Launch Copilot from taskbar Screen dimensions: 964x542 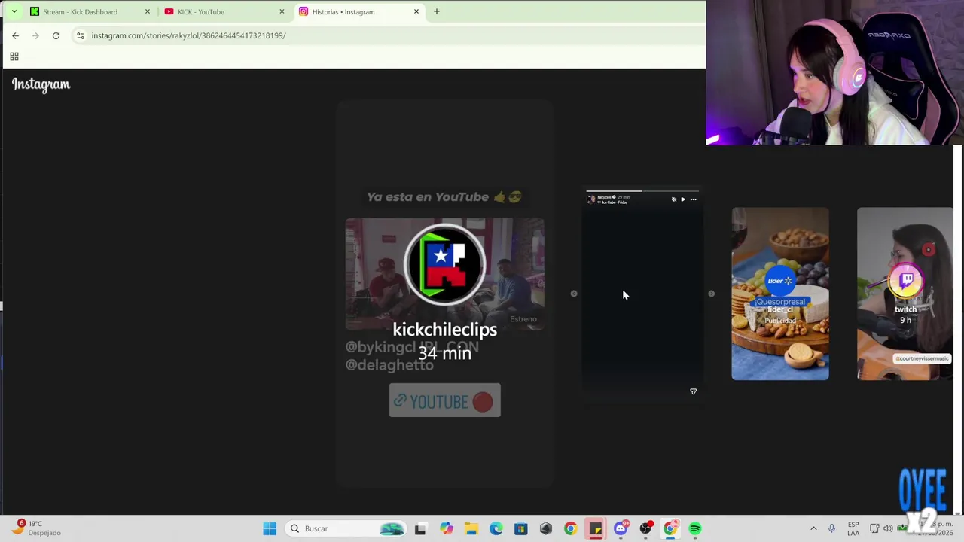[446, 528]
